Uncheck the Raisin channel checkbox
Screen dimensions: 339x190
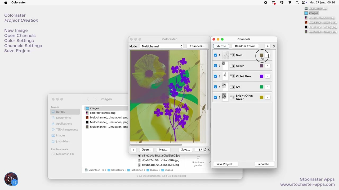point(215,66)
